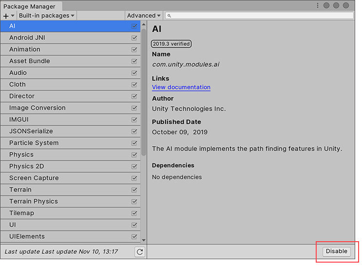The image size is (362, 267).
Task: Select the Physics package row
Action: pos(70,155)
